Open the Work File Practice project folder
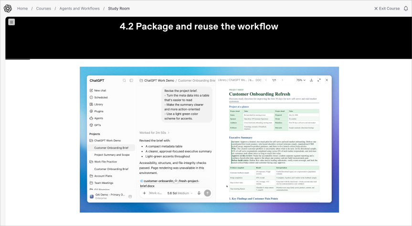Image resolution: width=412 pixels, height=226 pixels. 103,162
